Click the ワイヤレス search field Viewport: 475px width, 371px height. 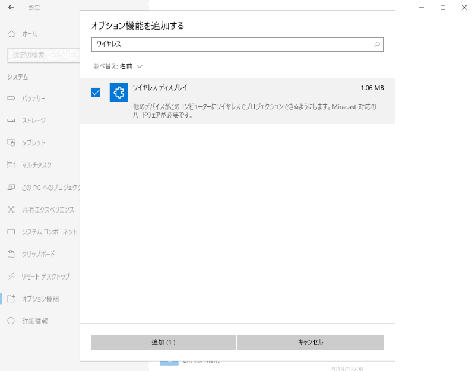pyautogui.click(x=237, y=45)
